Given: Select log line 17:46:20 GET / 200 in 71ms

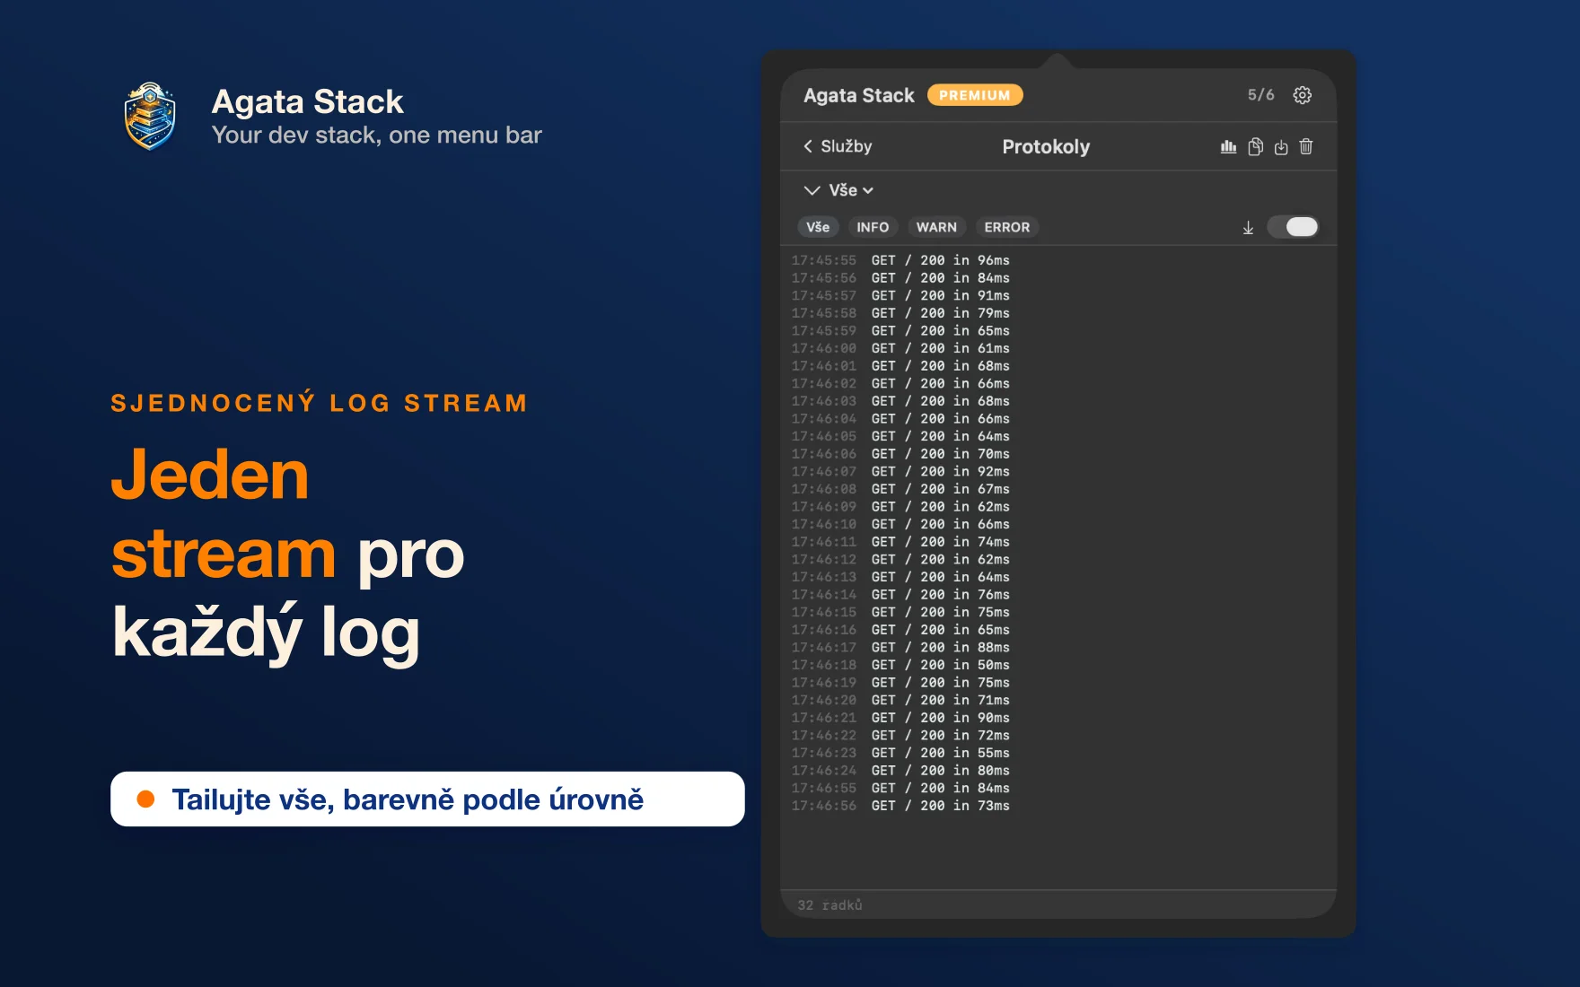Looking at the screenshot, I should tap(900, 700).
